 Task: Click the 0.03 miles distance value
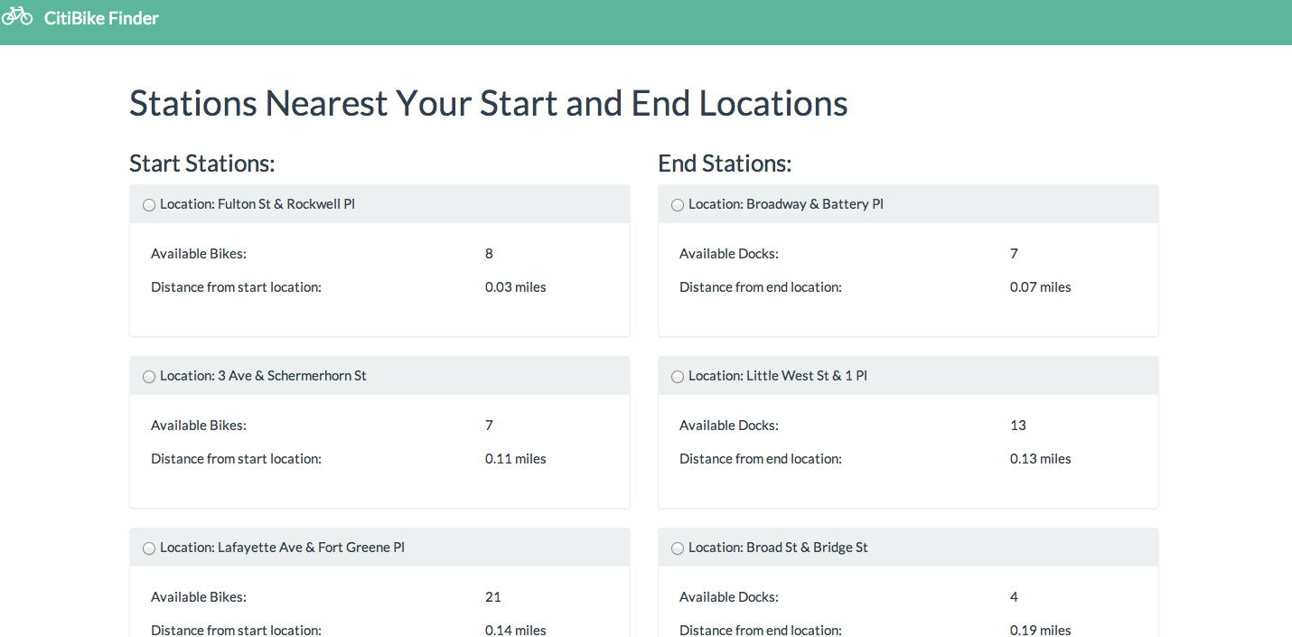(x=516, y=287)
